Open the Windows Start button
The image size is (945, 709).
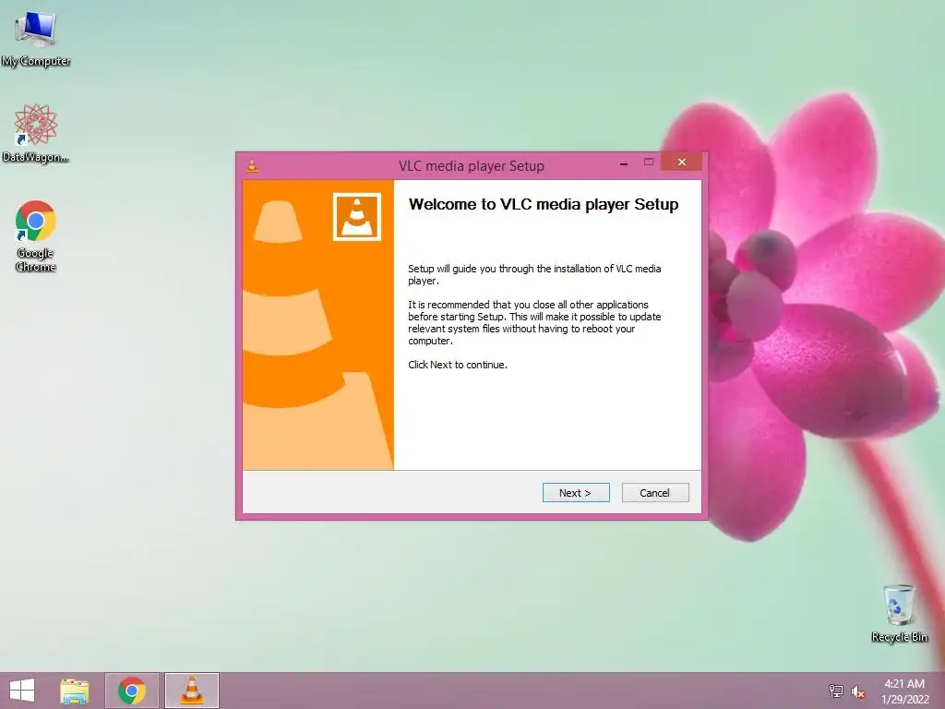(22, 691)
